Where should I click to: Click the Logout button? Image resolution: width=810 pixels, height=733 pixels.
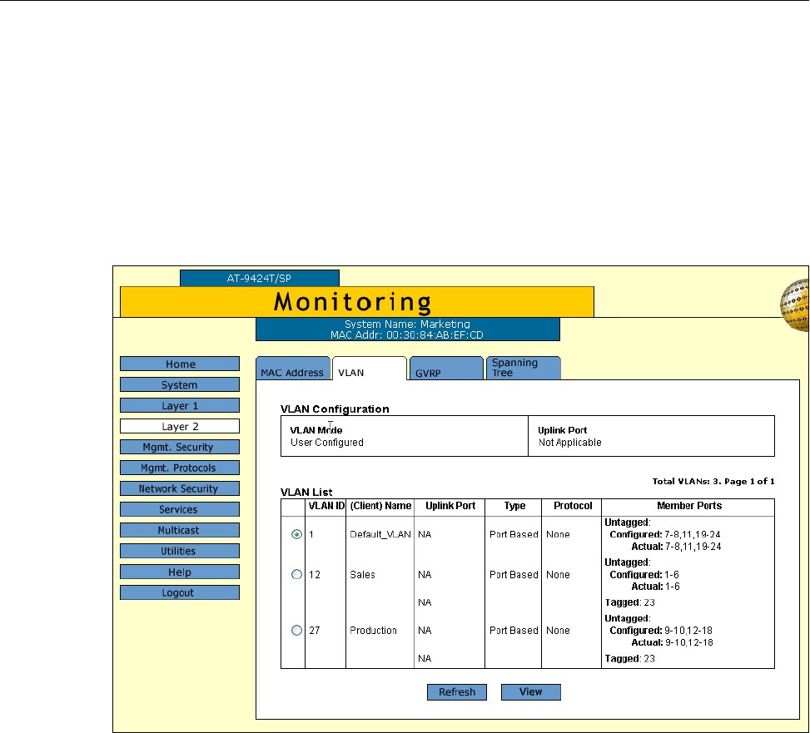(x=180, y=592)
